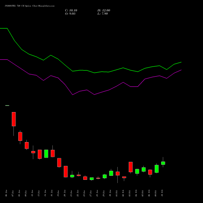Click the 03 Feb date label
The image size is (203, 203).
click(x=130, y=193)
